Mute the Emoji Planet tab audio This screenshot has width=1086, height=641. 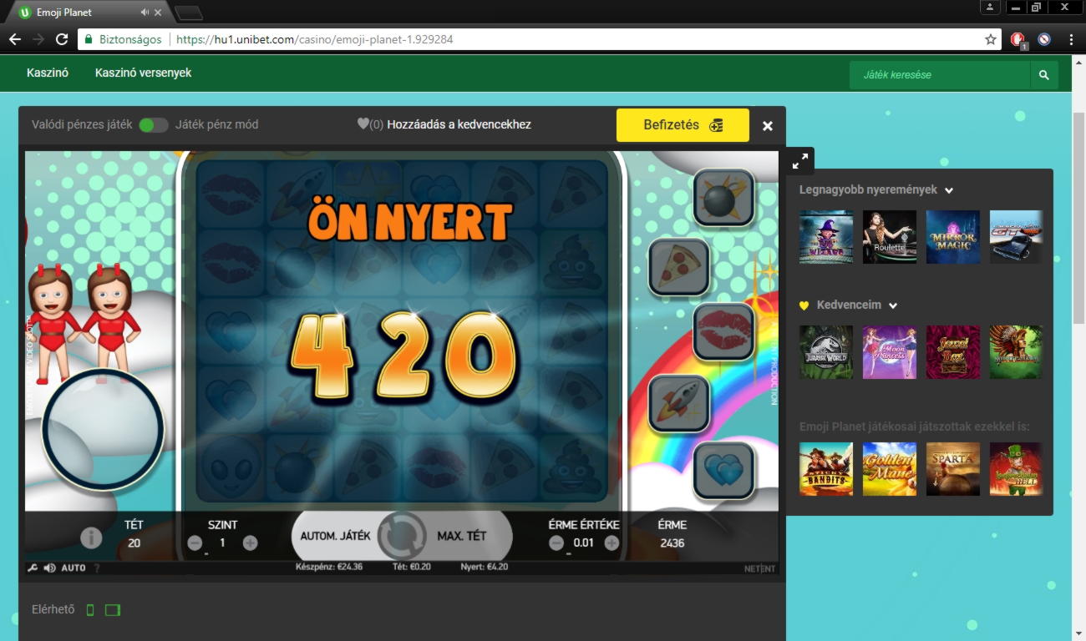(x=145, y=13)
